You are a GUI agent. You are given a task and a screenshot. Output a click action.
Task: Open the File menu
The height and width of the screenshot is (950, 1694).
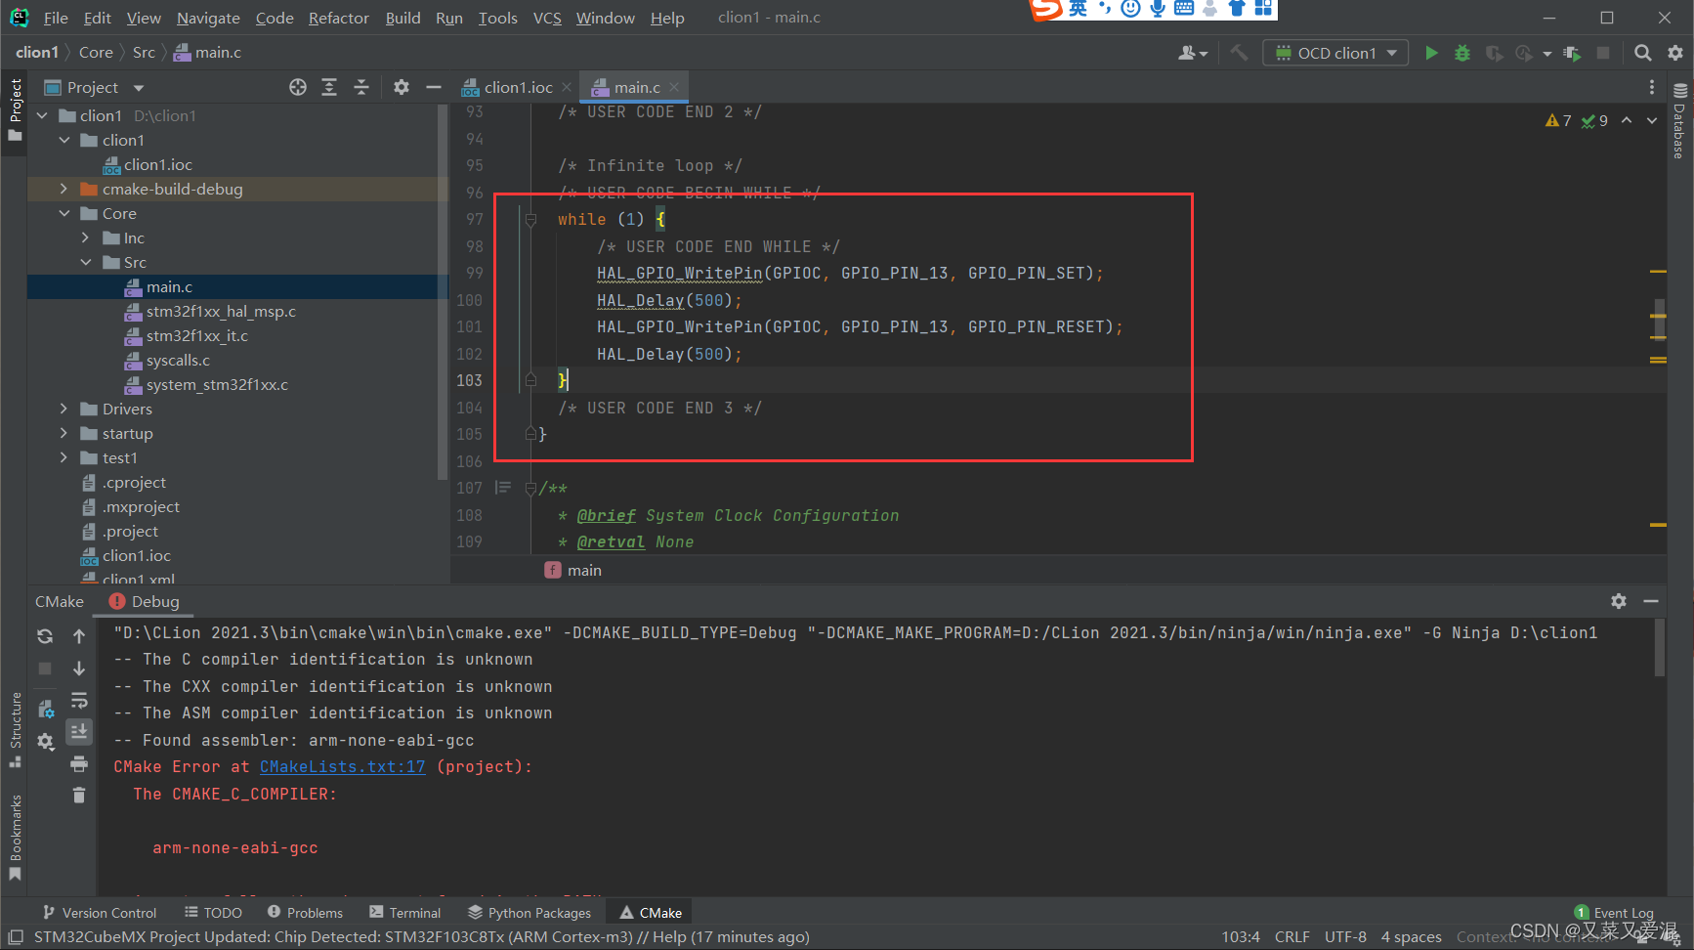coord(56,18)
